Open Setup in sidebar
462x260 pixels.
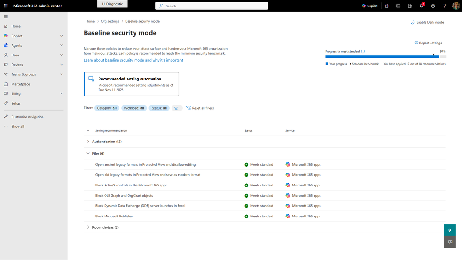16,103
